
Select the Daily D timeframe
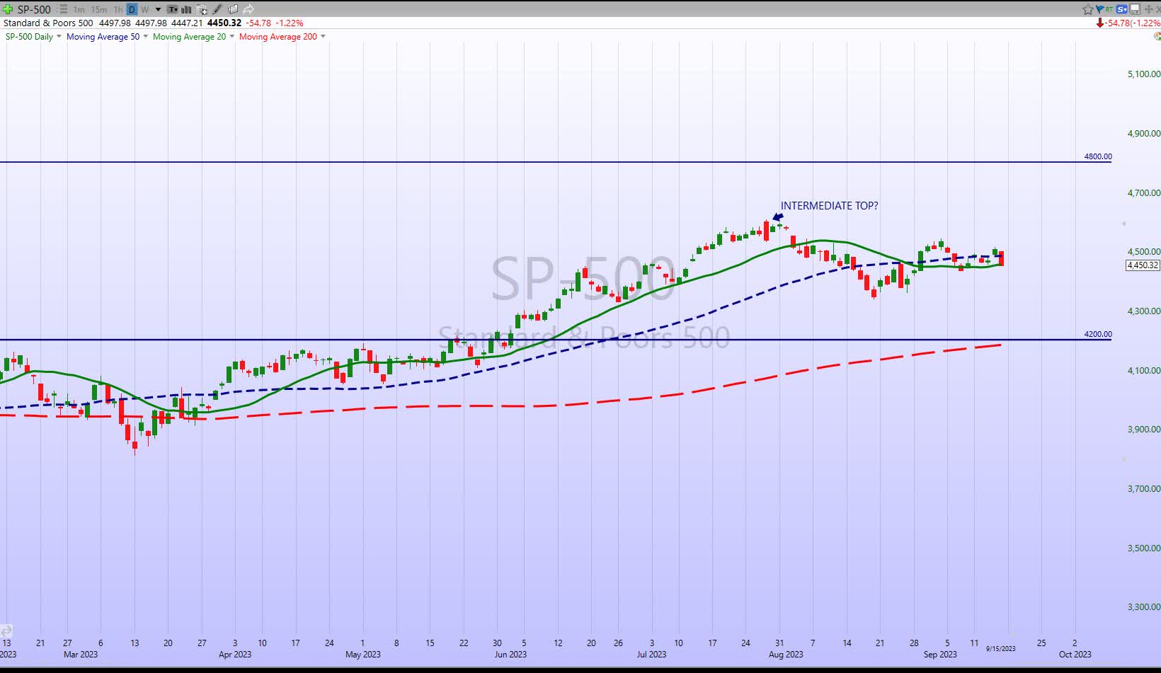[x=132, y=9]
